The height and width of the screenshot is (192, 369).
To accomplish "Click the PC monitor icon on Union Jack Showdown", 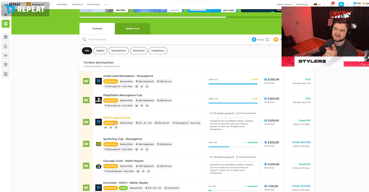I will (x=147, y=86).
